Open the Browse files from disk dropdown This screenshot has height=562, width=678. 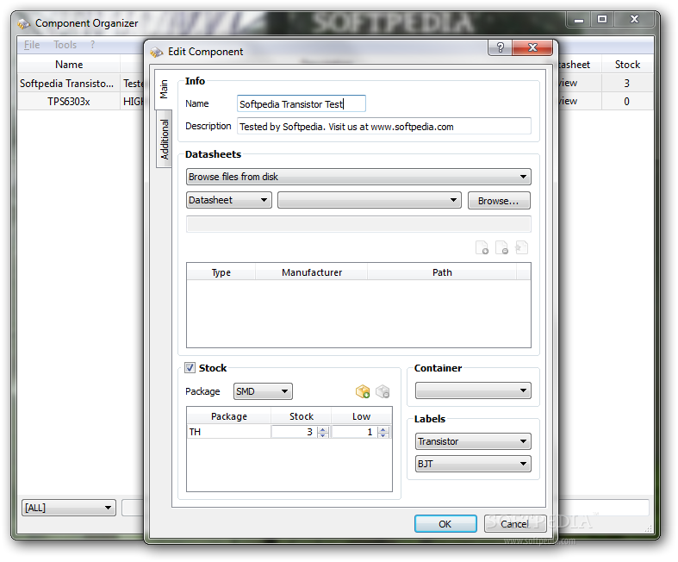358,177
